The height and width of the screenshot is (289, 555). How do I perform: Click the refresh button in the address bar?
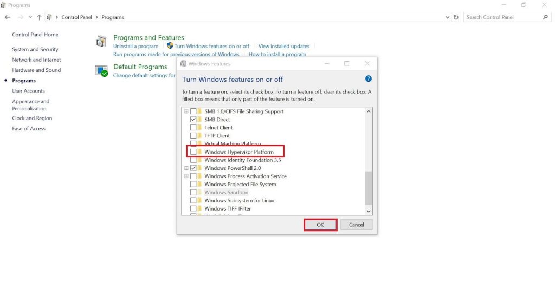coord(456,17)
